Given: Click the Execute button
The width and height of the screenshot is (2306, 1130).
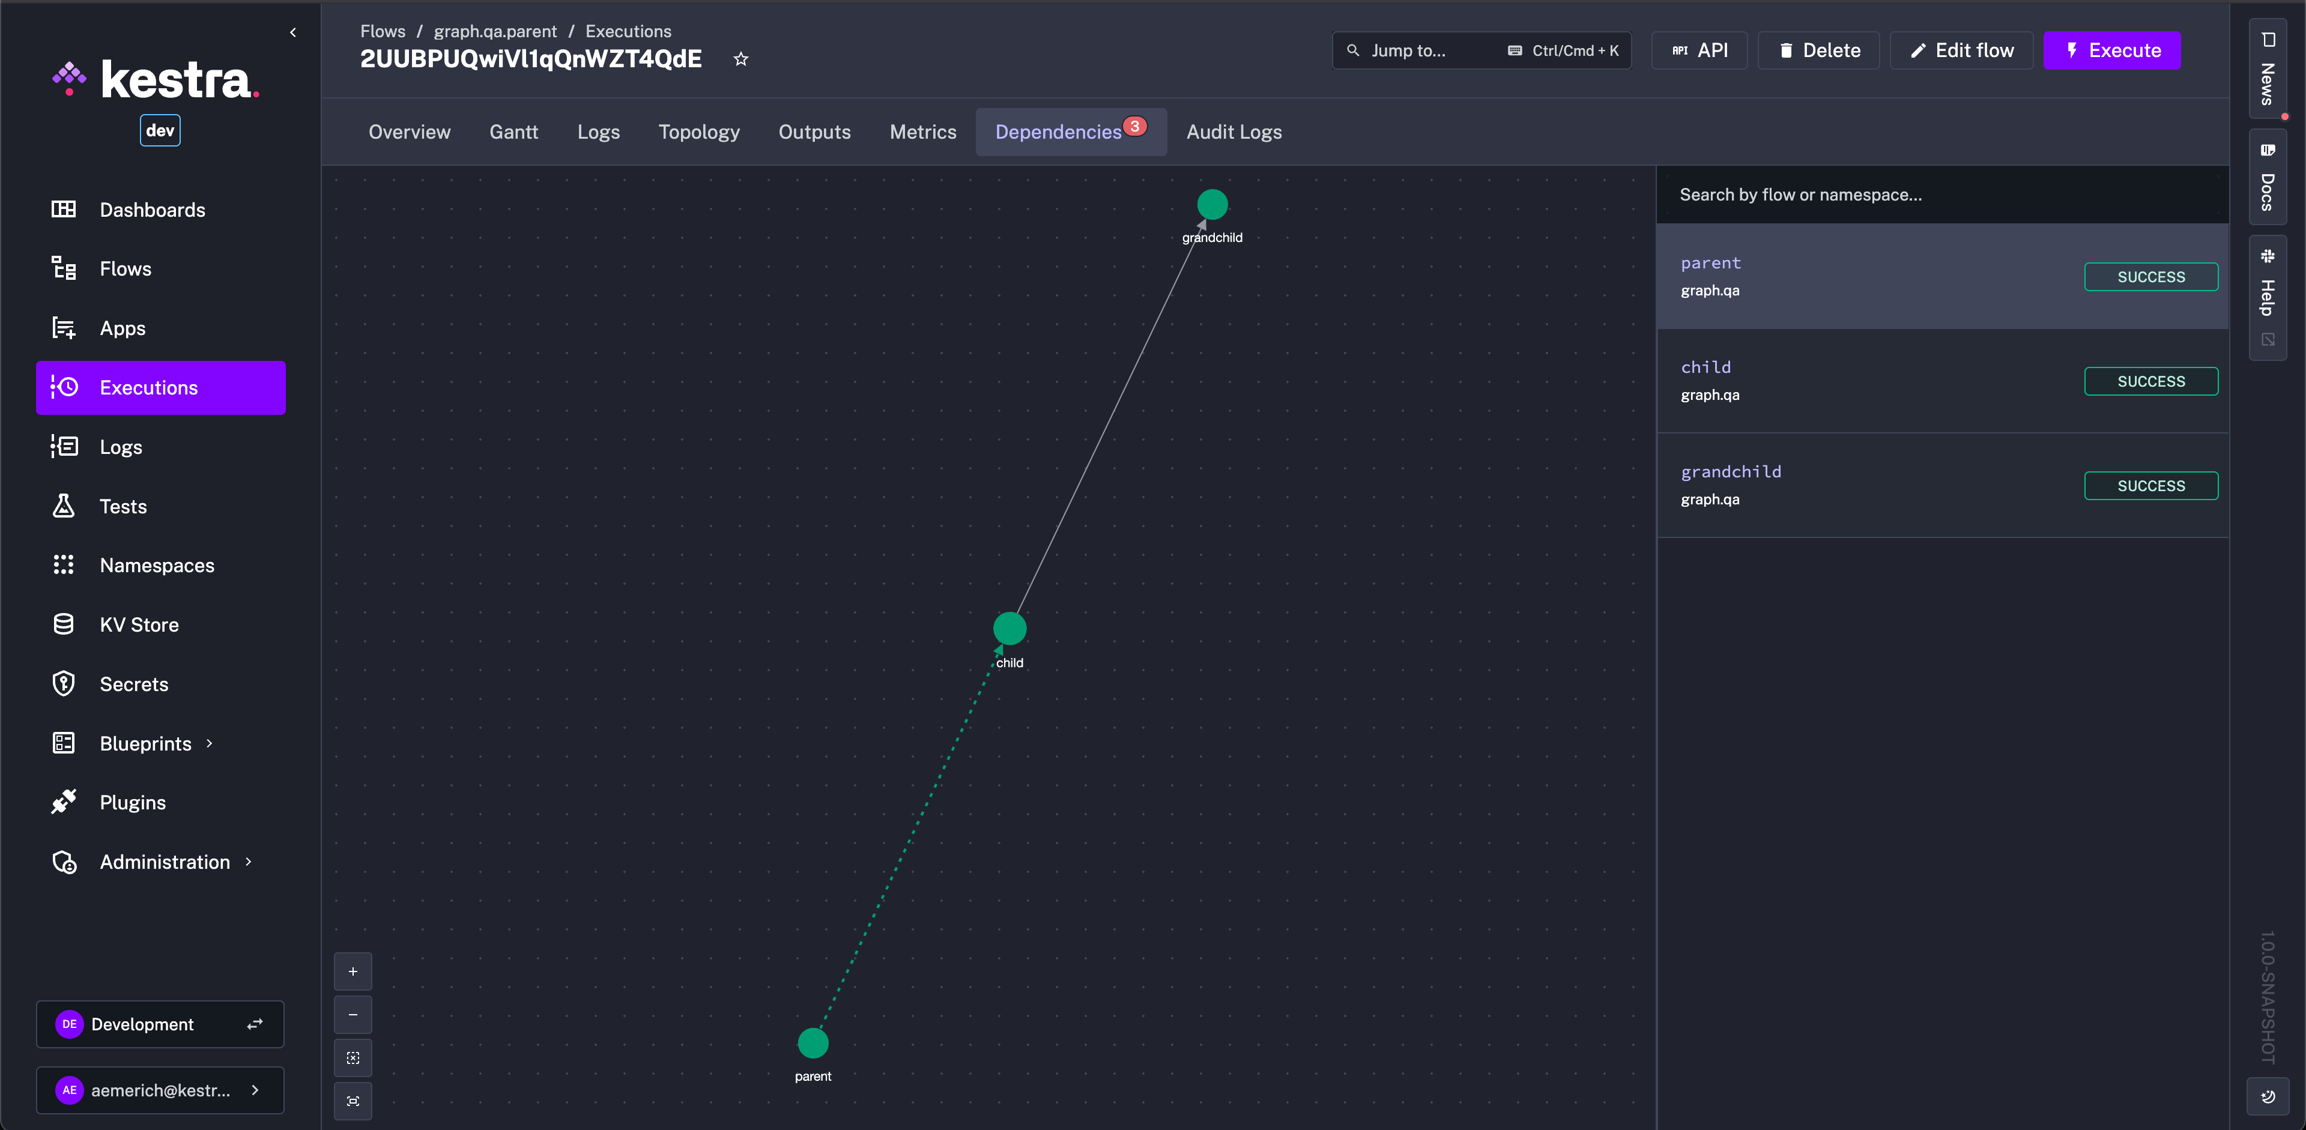Looking at the screenshot, I should click(x=2112, y=50).
